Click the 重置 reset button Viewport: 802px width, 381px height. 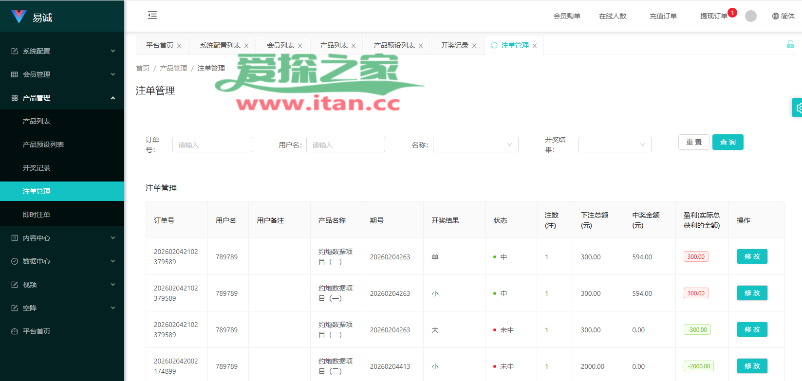pyautogui.click(x=693, y=142)
